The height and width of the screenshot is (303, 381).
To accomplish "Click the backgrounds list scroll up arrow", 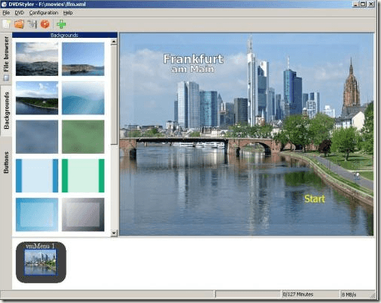I will (x=114, y=42).
